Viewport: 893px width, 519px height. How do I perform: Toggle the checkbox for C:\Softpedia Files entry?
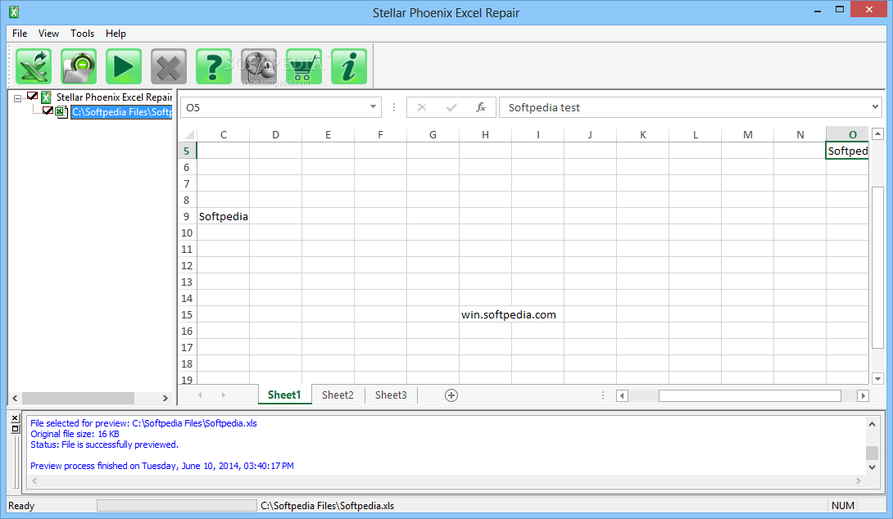pyautogui.click(x=48, y=111)
